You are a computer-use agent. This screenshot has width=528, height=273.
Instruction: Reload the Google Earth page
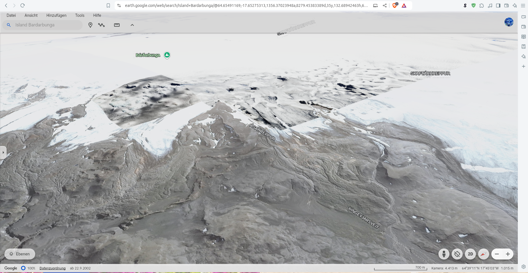(x=23, y=6)
